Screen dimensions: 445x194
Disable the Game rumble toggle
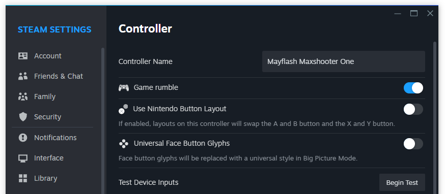pos(413,88)
